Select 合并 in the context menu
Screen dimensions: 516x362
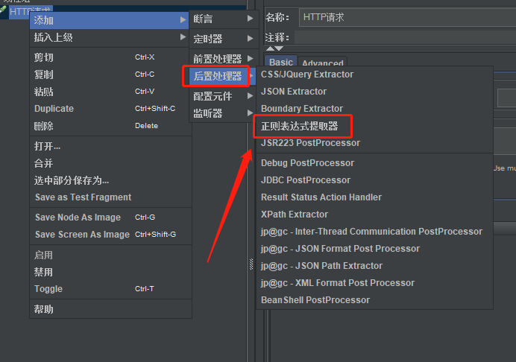tap(110, 163)
